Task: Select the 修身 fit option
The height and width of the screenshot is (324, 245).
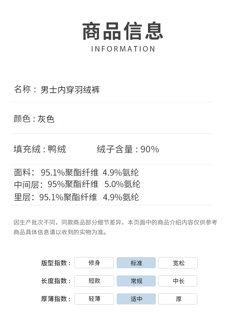Action: (x=94, y=263)
